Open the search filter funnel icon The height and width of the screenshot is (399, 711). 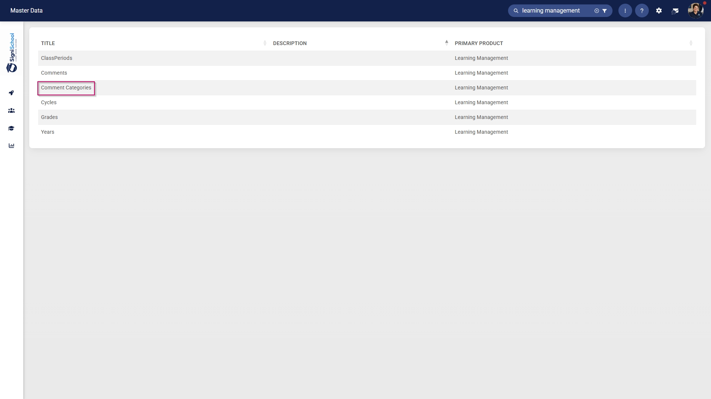coord(605,11)
